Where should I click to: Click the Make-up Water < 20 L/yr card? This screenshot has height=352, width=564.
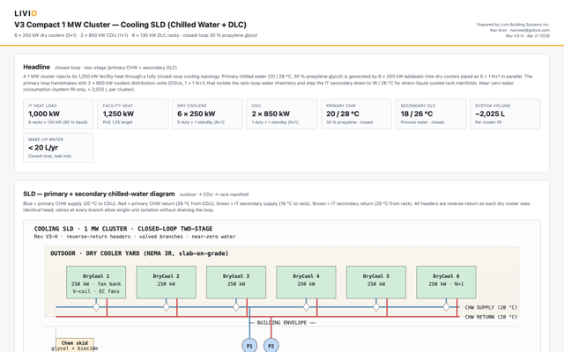[59, 148]
